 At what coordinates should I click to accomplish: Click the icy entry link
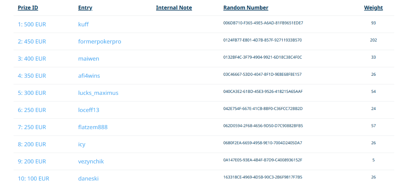pos(82,144)
